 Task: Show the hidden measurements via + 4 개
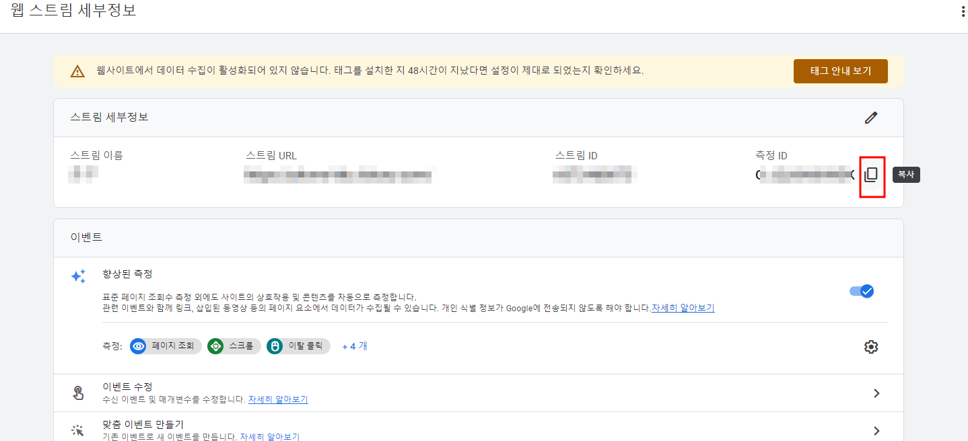(353, 346)
